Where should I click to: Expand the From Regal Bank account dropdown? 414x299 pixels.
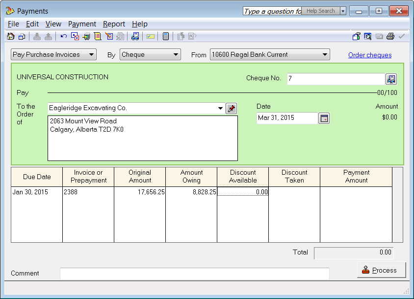pos(325,55)
